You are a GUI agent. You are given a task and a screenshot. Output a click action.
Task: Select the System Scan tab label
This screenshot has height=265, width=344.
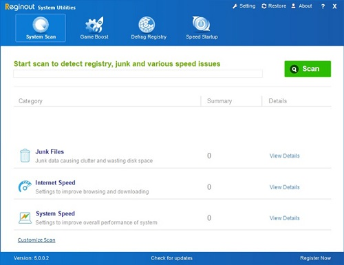pos(41,36)
